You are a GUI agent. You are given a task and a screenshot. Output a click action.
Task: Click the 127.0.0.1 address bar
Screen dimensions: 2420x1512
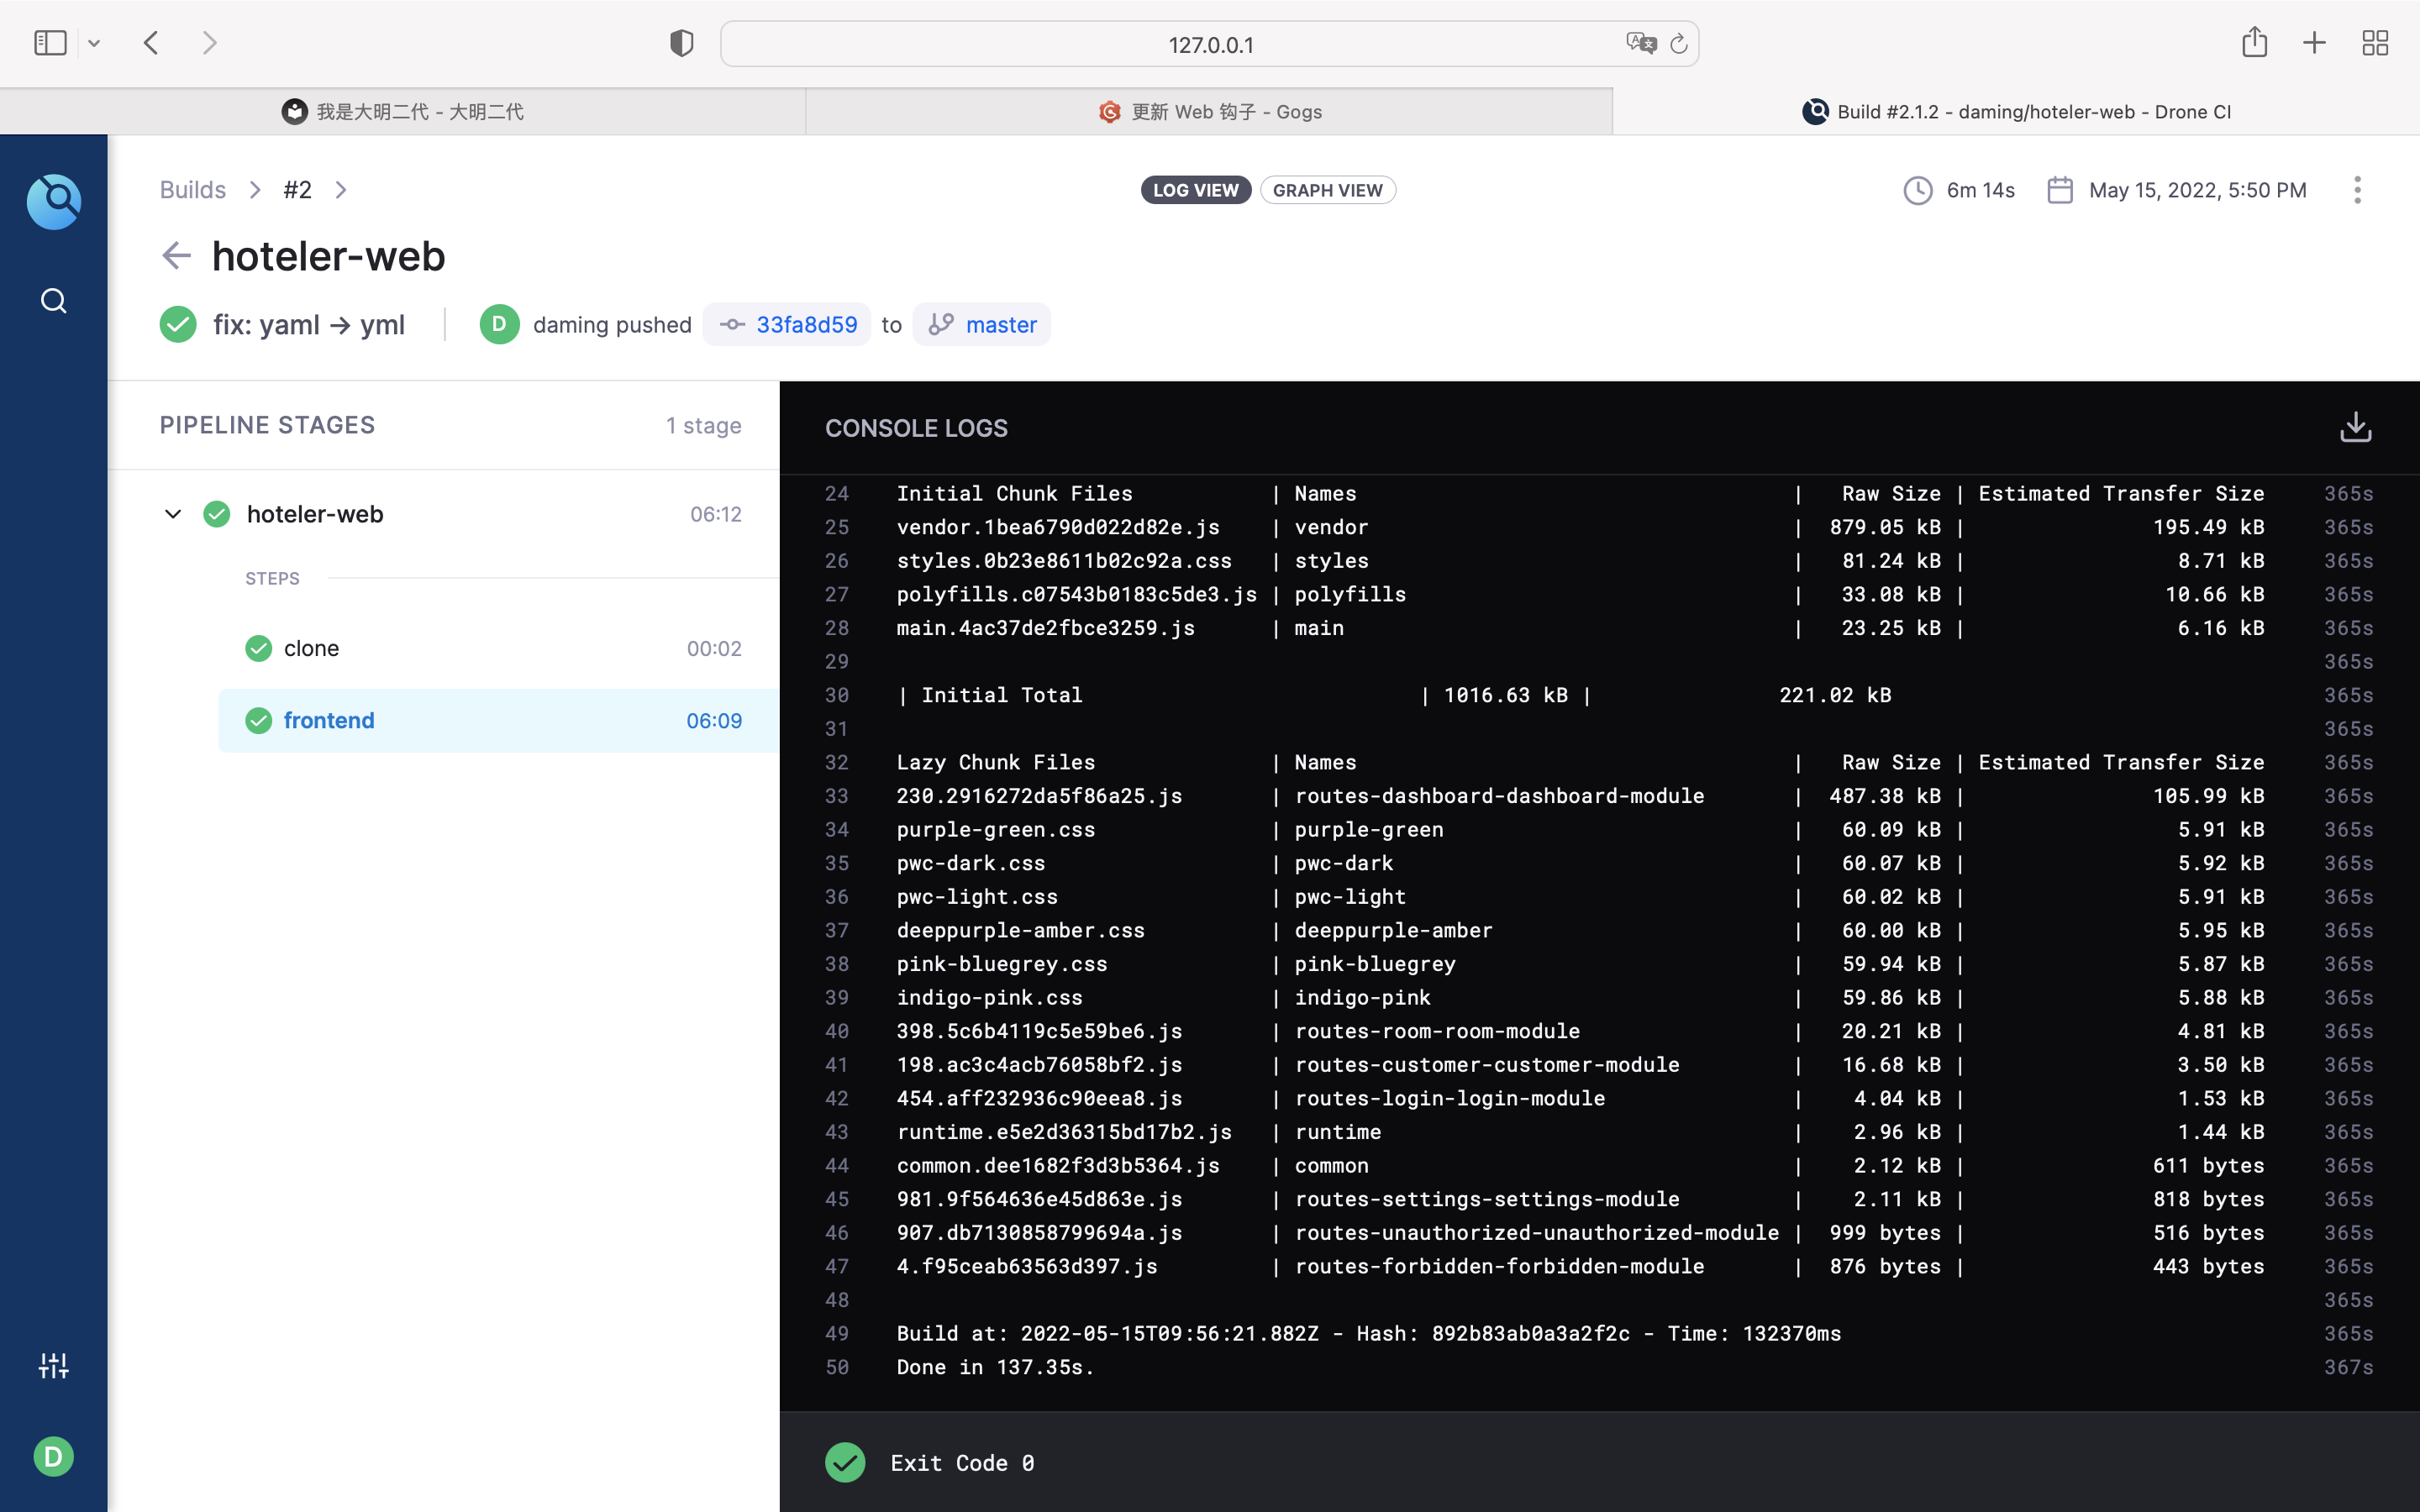tap(1209, 44)
